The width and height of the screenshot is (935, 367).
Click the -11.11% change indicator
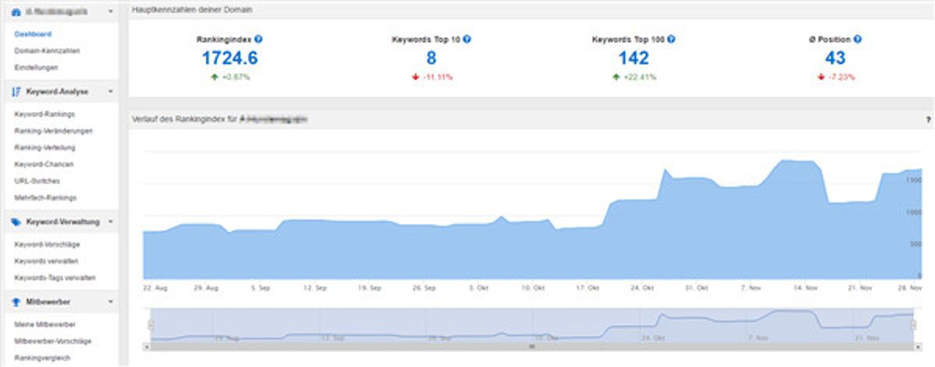(x=431, y=77)
